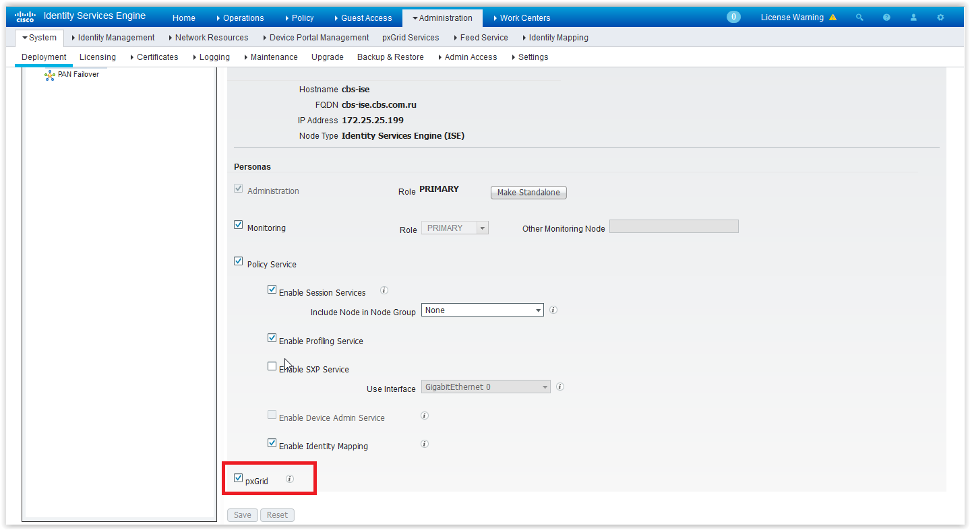Click the License Warning triangle icon
This screenshot has height=530, width=970.
click(832, 18)
